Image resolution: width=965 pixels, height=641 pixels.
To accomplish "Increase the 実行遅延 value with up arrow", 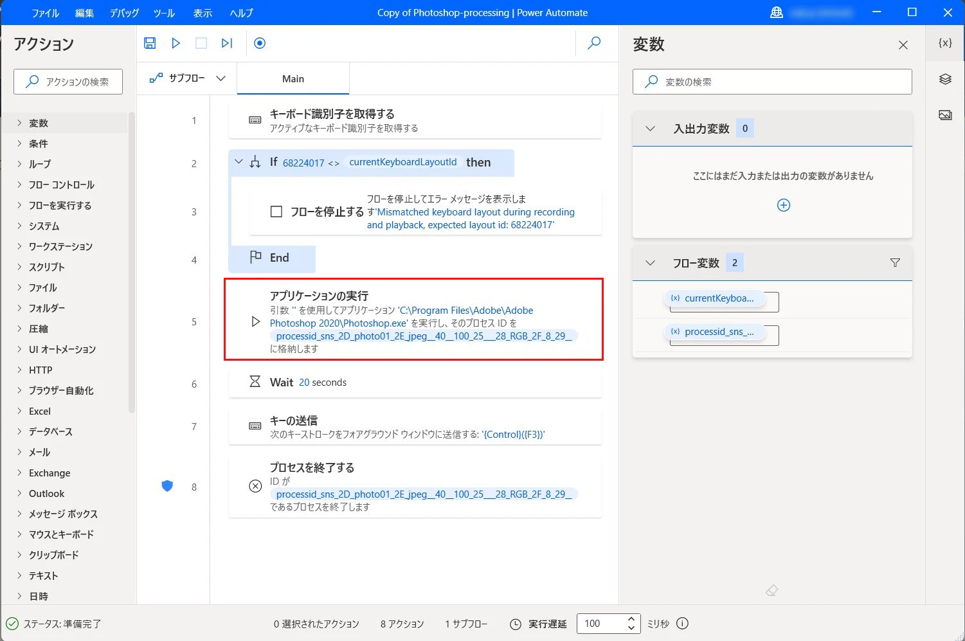I will pyautogui.click(x=631, y=619).
